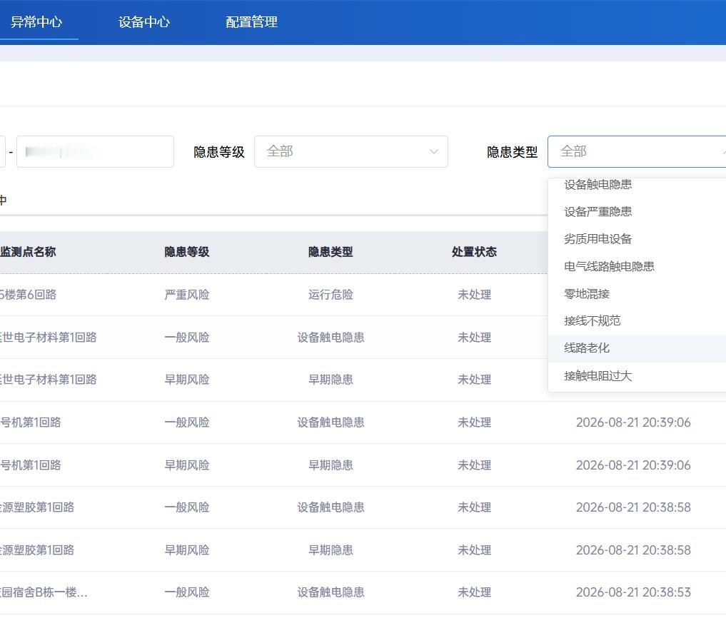
Task: Click the 隐患等级 dropdown chevron arrow
Action: pos(434,151)
